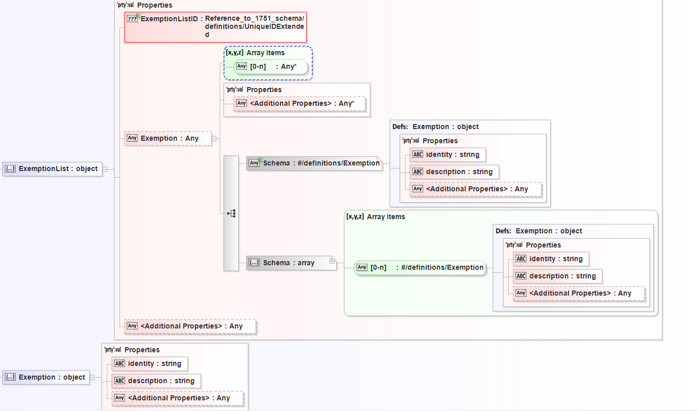The height and width of the screenshot is (411, 697).
Task: Collapse the Exemption : Any node expander
Action: [x=214, y=138]
